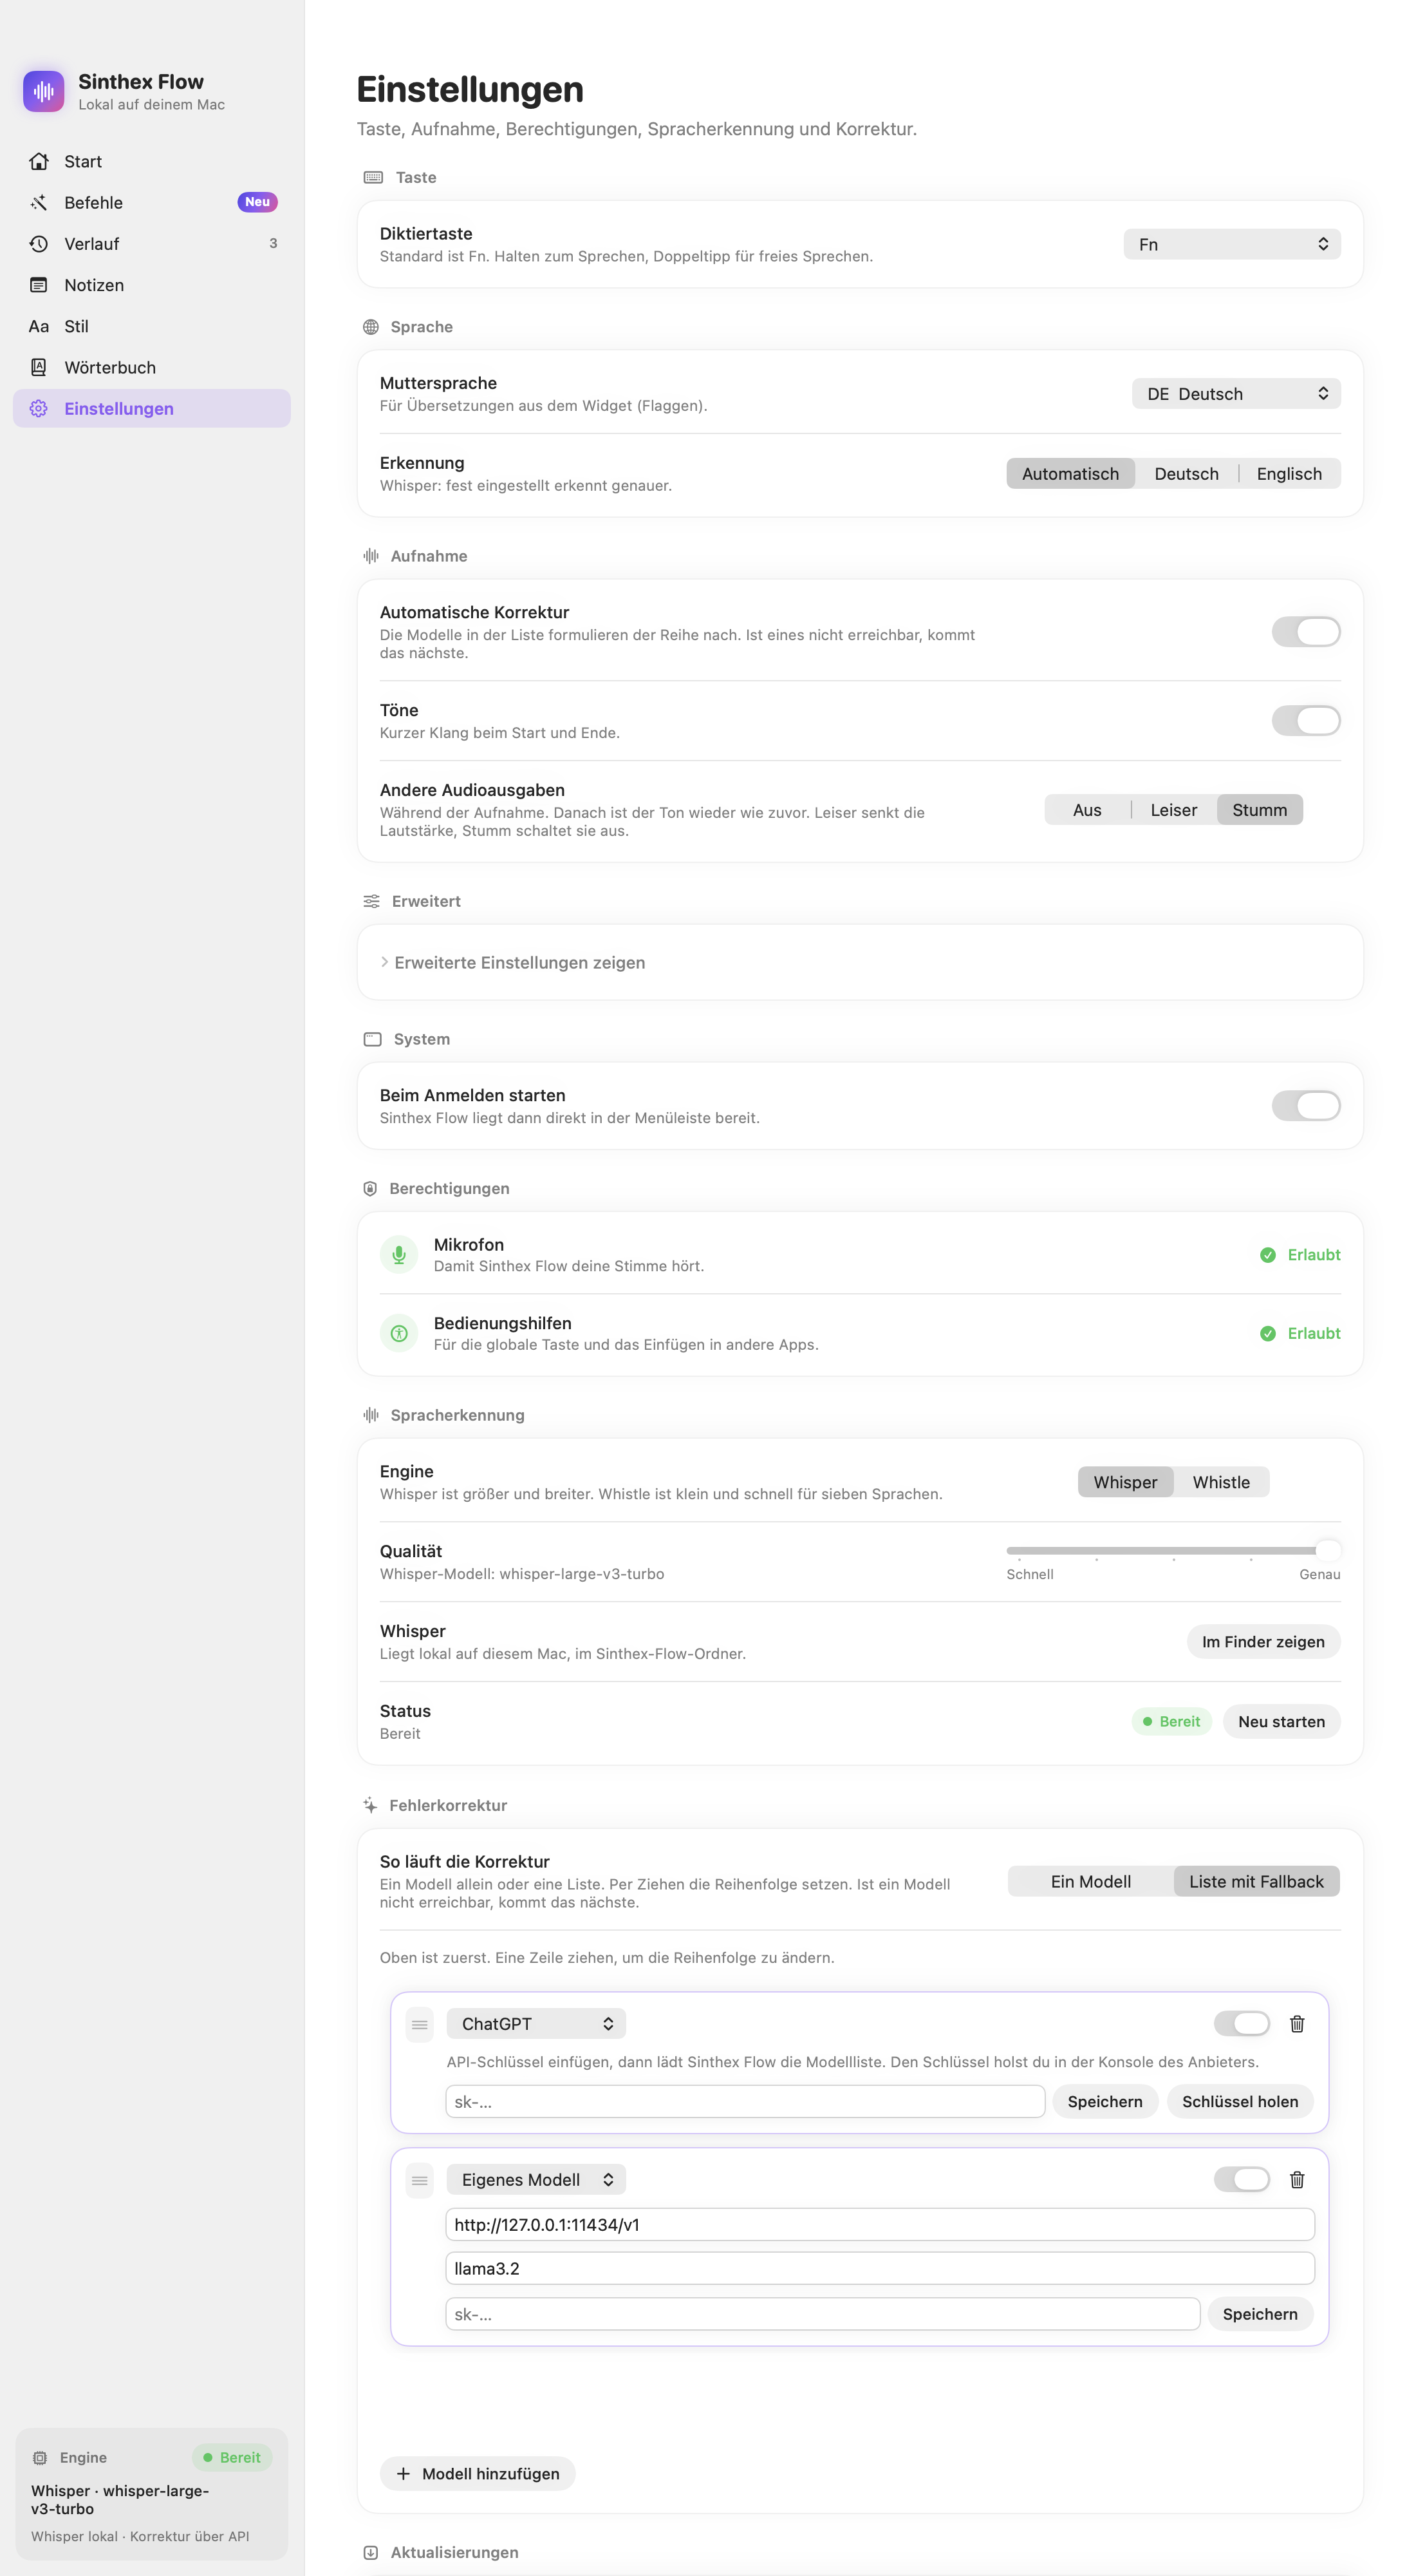1416x2576 pixels.
Task: Open Wörterbuch via the book icon
Action: [39, 367]
